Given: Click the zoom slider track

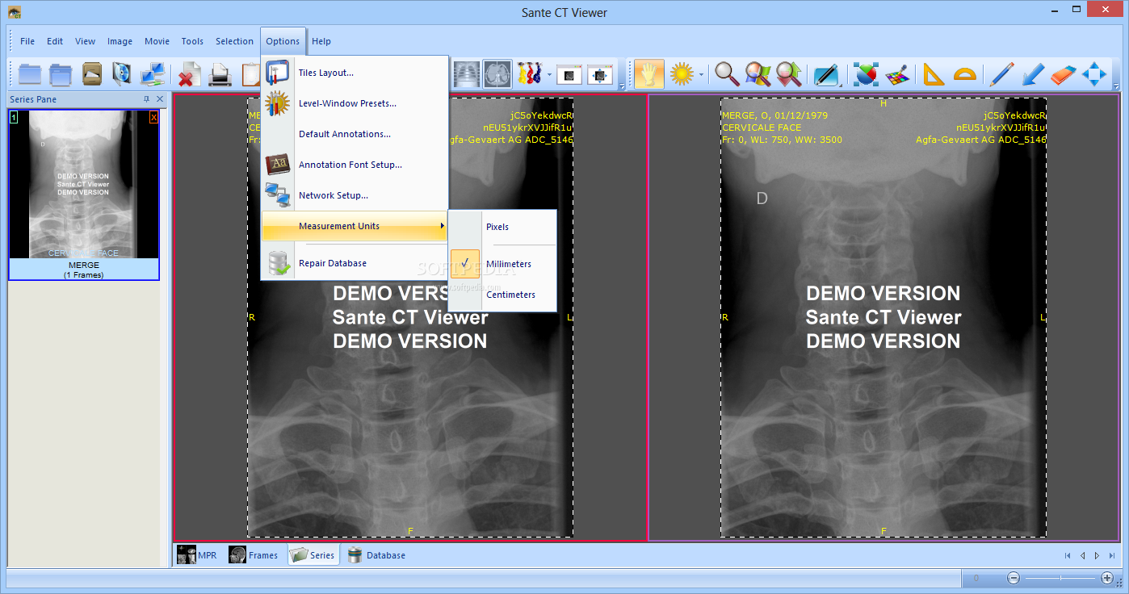Looking at the screenshot, I should (1060, 578).
